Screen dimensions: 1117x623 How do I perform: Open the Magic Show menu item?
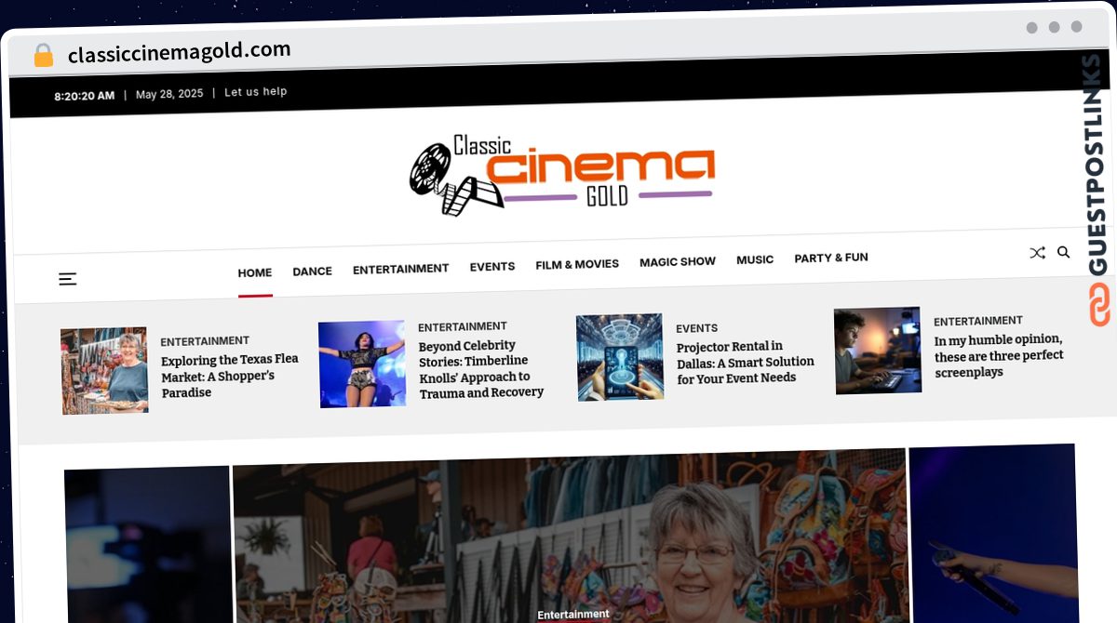[x=678, y=261]
